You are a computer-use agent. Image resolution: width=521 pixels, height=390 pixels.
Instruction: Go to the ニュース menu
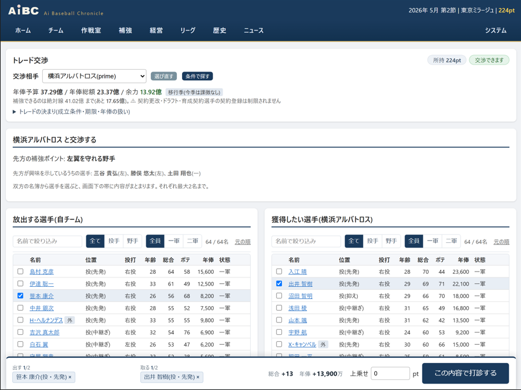click(254, 30)
